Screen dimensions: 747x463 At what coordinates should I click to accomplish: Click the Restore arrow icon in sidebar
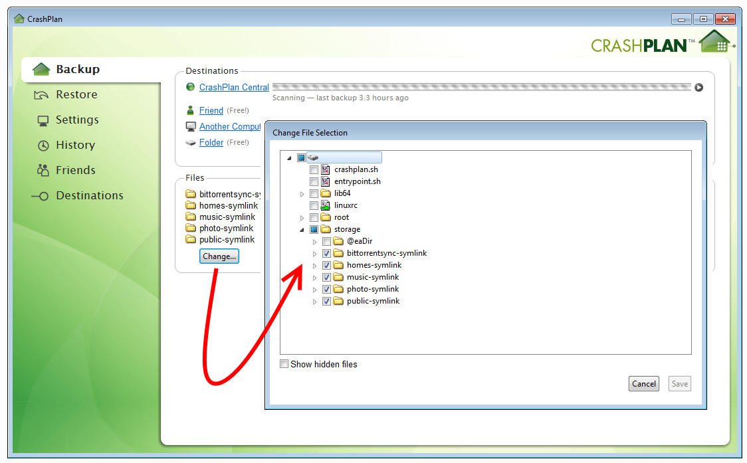click(x=41, y=95)
